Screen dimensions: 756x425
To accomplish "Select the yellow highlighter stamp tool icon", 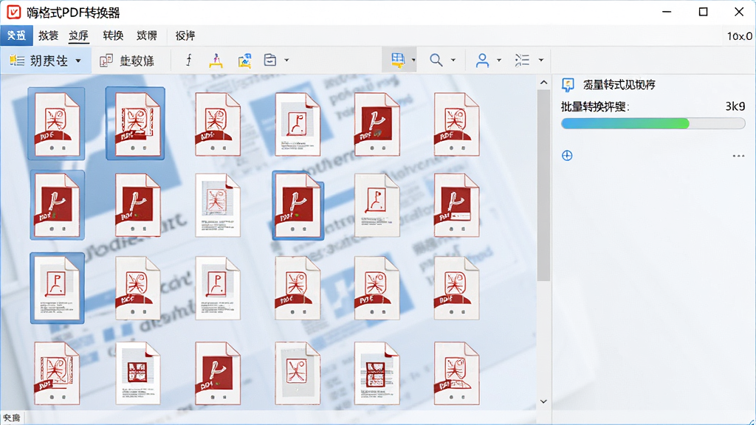I will (x=216, y=61).
